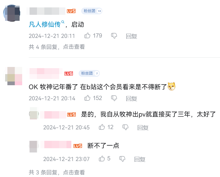Screen dimensions: 220x177
Task: Open the 粉丝团 7 badge
Action: [89, 73]
